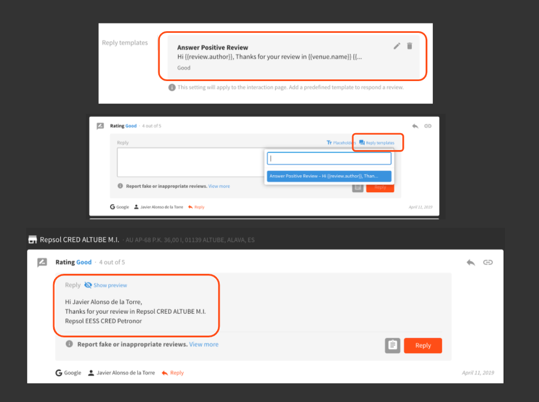539x402 pixels.
Task: Select Answer Positive Review from the template list
Action: click(329, 176)
